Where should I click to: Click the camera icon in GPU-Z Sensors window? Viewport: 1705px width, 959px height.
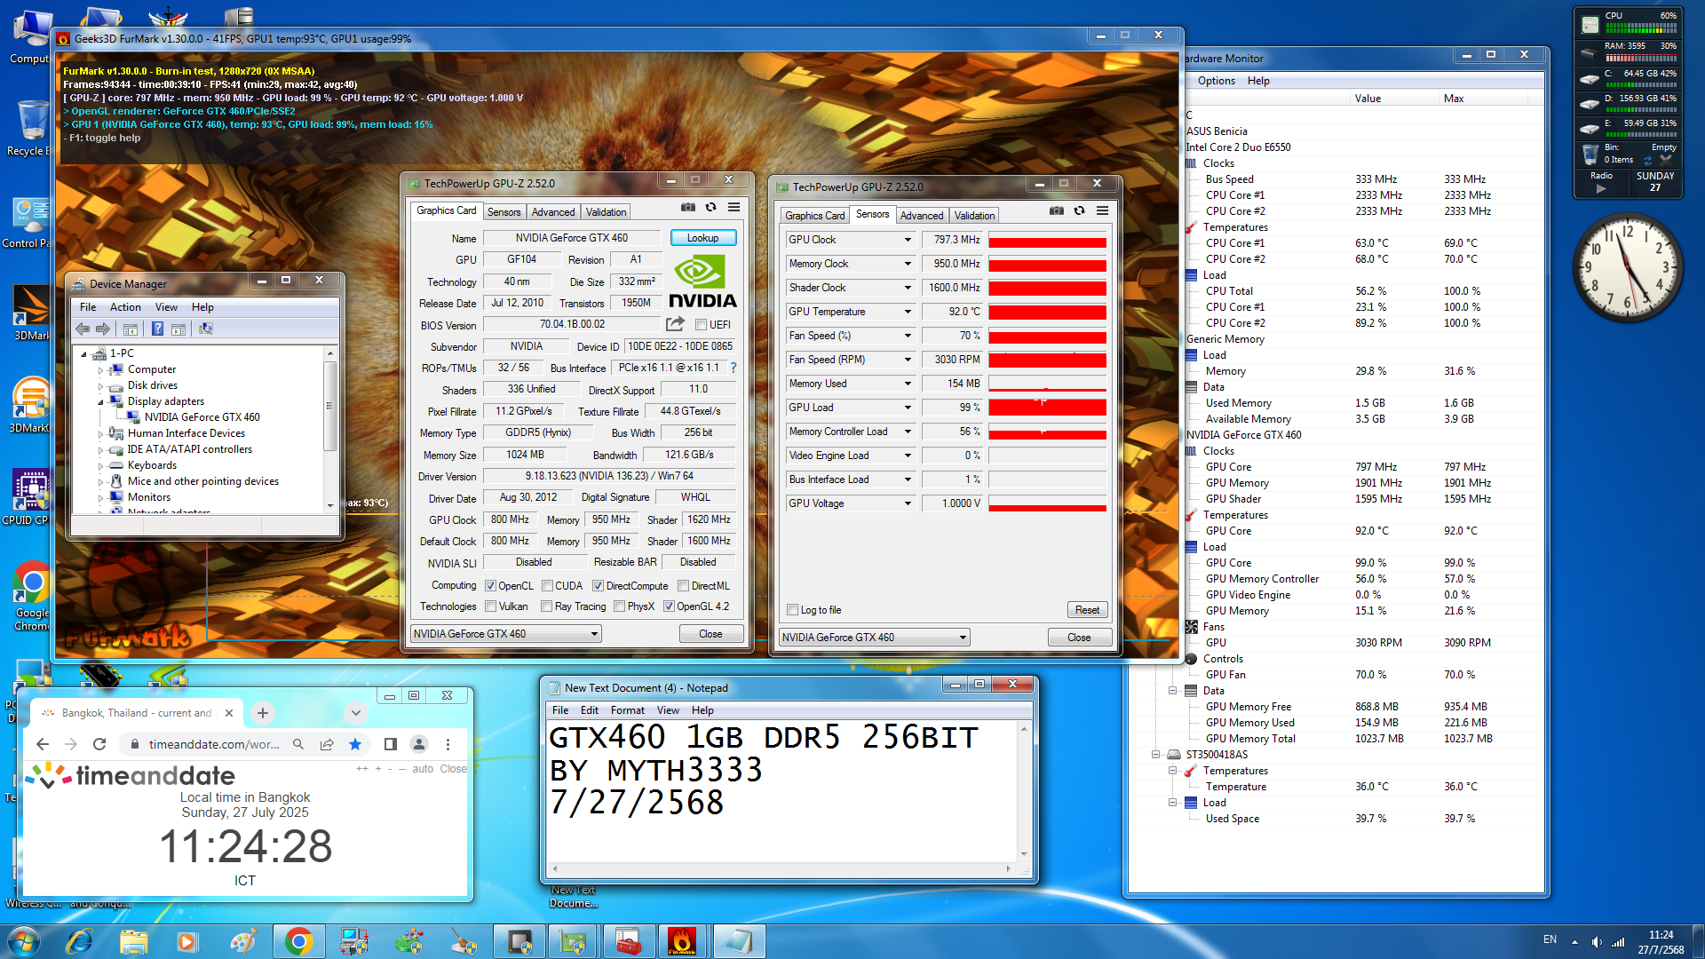coord(1056,211)
